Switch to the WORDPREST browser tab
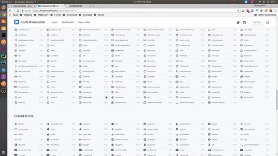 click(79, 6)
